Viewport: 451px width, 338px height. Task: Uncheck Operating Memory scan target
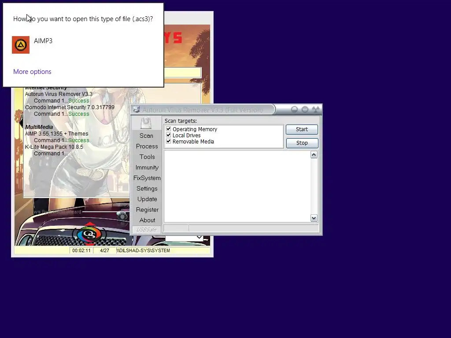tap(169, 129)
